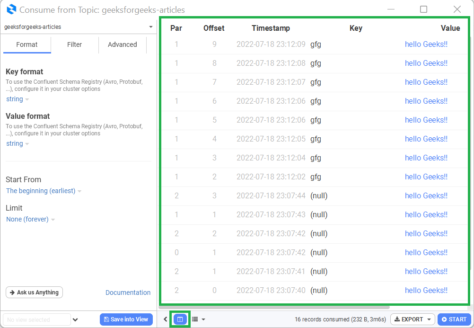Switch to the Format tab
Viewport: 474px width, 328px height.
tap(27, 44)
